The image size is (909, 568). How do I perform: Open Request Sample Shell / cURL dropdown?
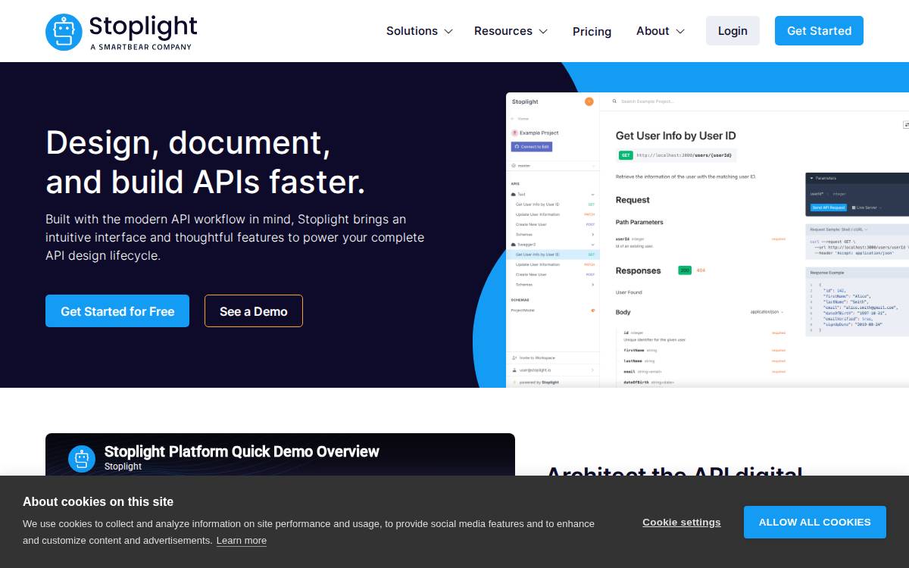839,229
